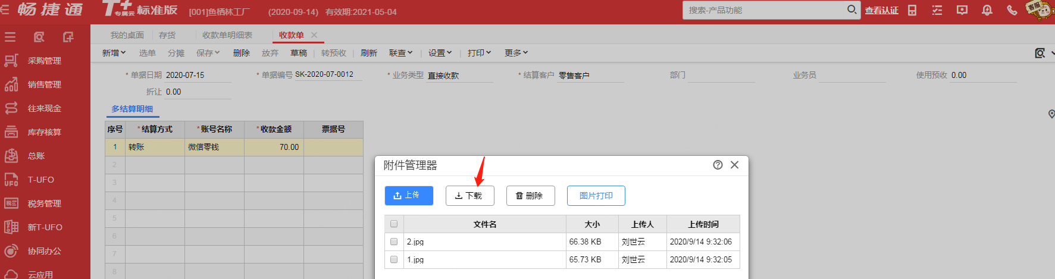Open the message screen icon in top bar
The height and width of the screenshot is (279, 1055).
962,10
